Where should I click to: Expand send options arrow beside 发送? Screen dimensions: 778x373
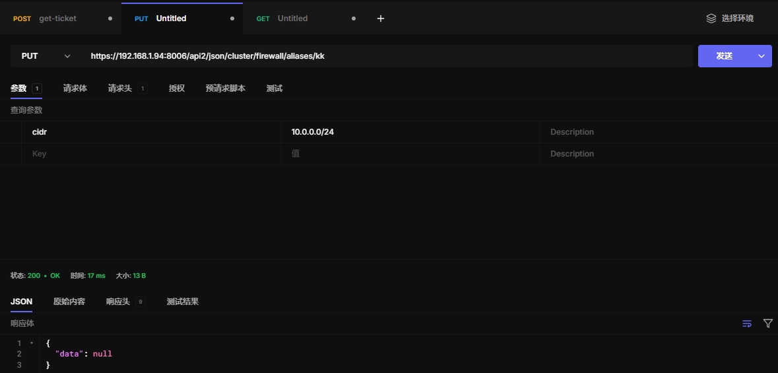click(x=762, y=56)
